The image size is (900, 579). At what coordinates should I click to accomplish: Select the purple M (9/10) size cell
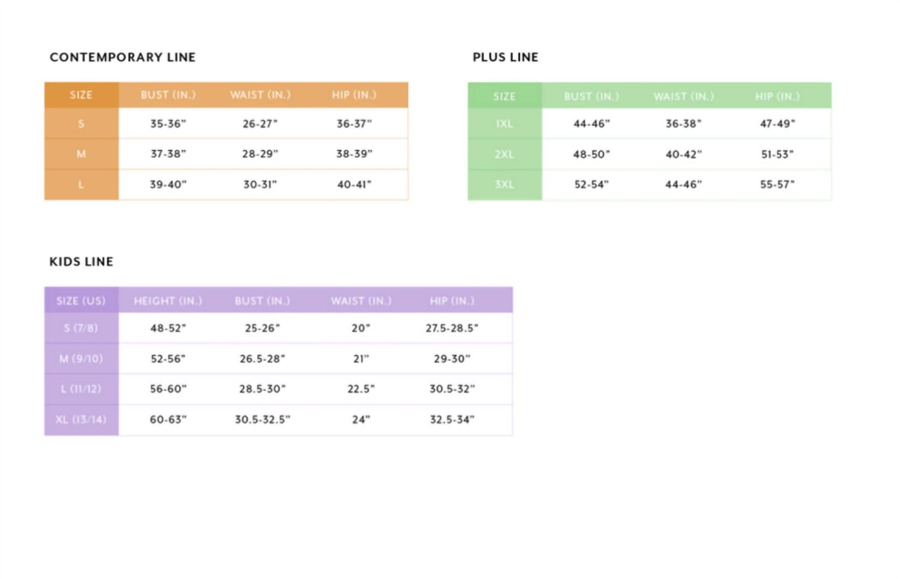(x=81, y=358)
